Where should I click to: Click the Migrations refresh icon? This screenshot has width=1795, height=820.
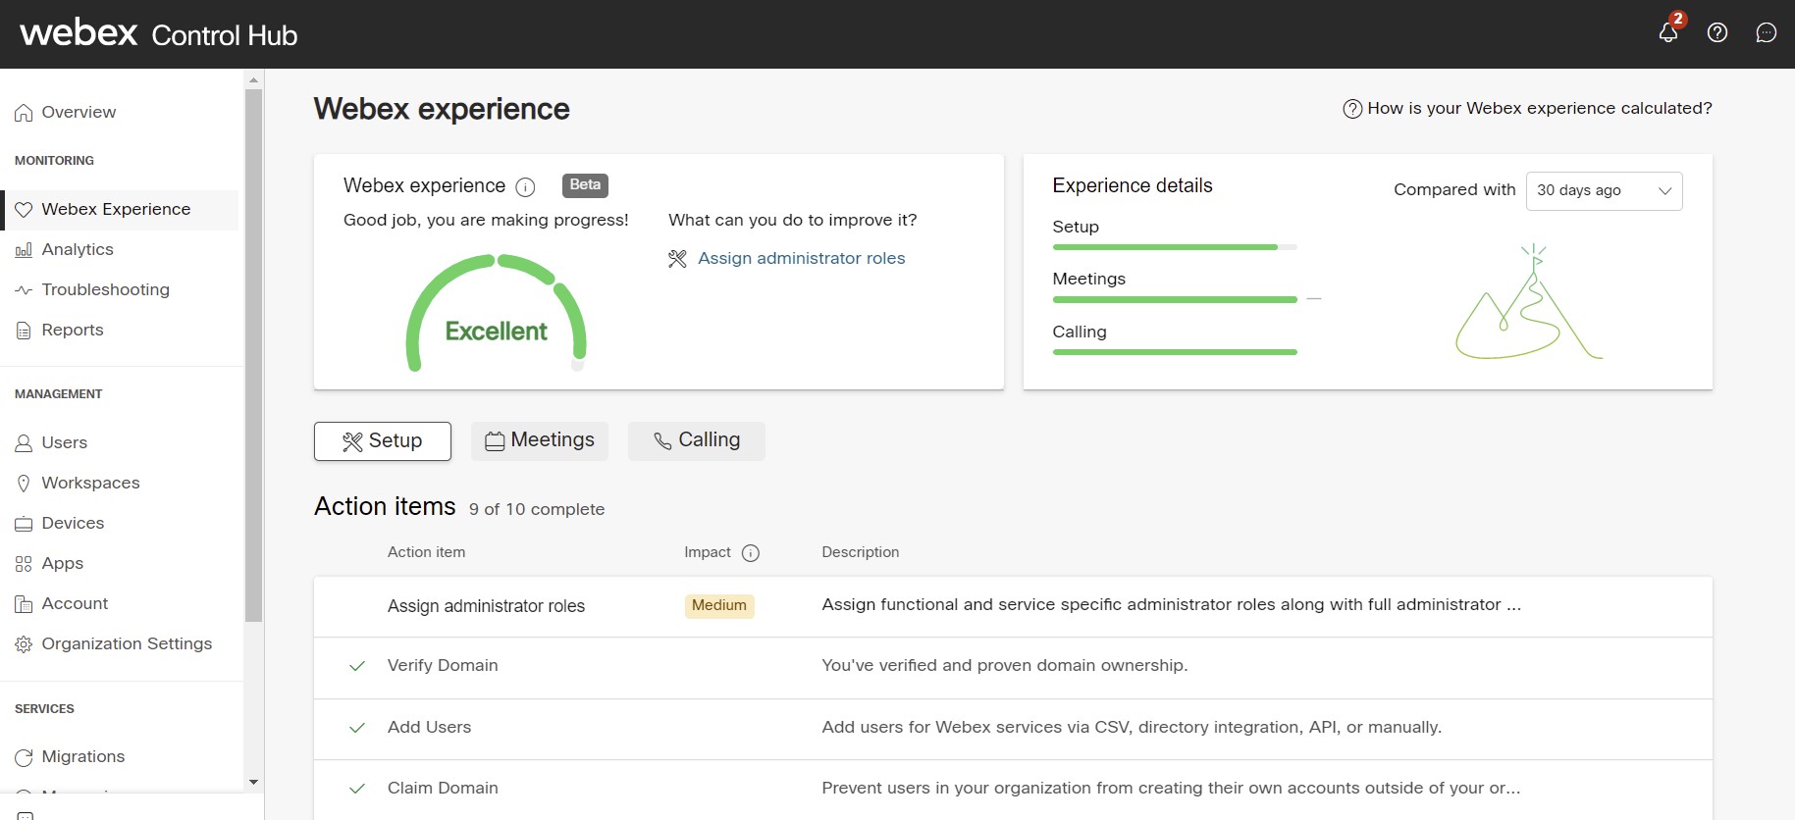pyautogui.click(x=24, y=757)
